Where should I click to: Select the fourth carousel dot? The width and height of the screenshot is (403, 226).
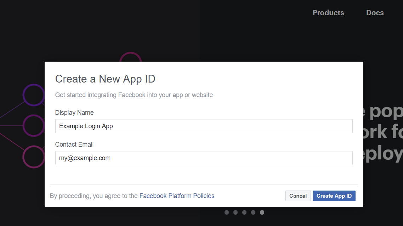coord(253,213)
